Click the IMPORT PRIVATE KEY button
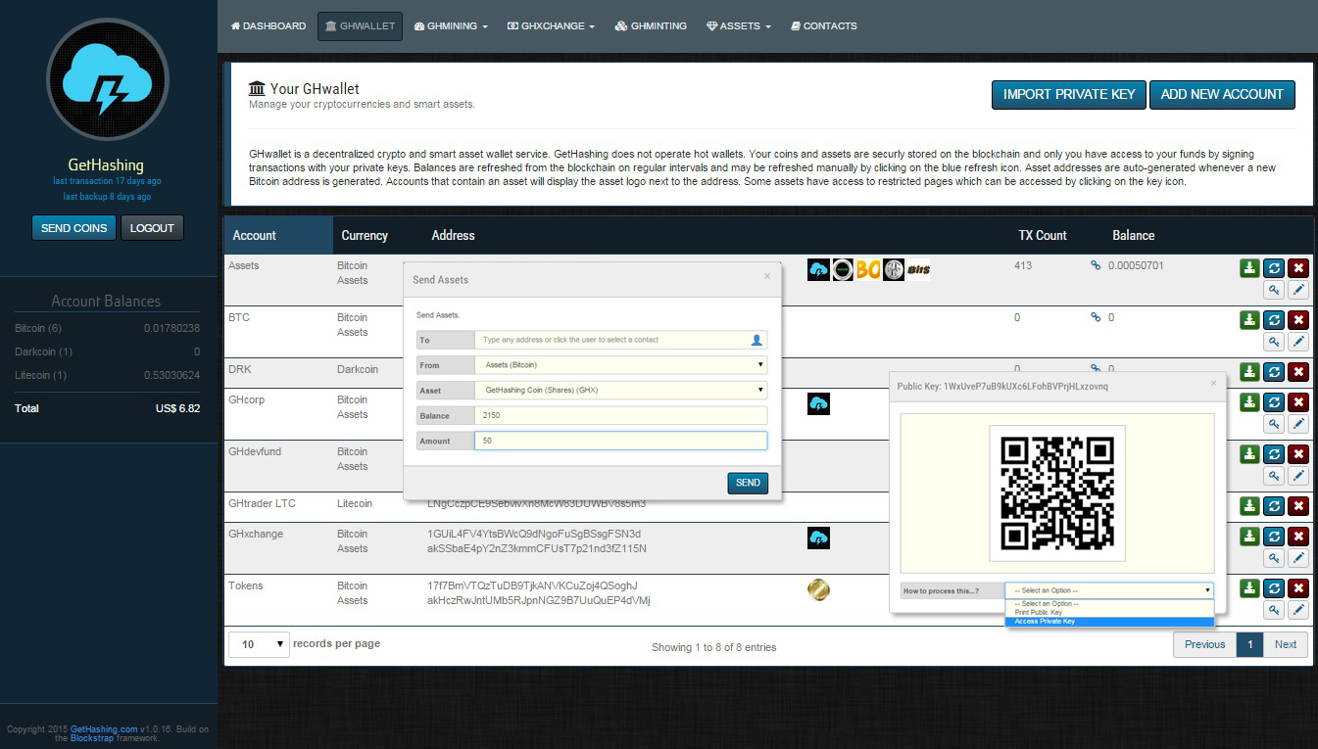This screenshot has height=749, width=1318. coord(1069,94)
